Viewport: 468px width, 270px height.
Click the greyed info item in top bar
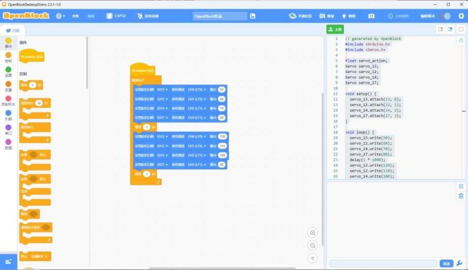398,16
